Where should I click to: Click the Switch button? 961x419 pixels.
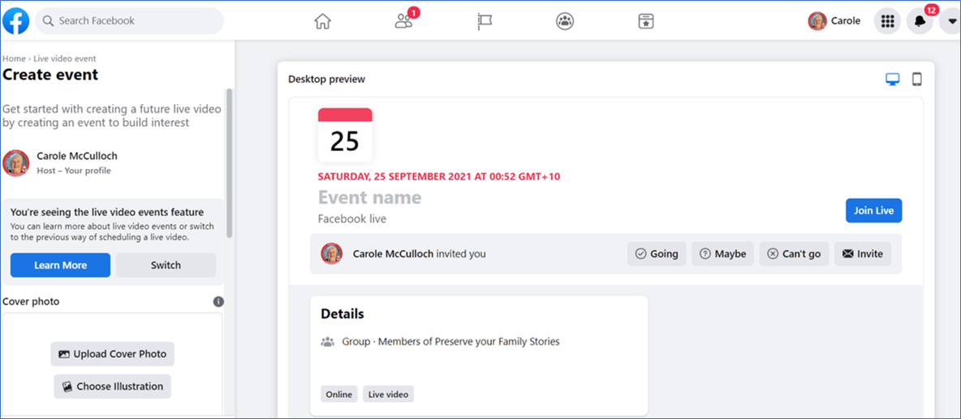click(166, 265)
